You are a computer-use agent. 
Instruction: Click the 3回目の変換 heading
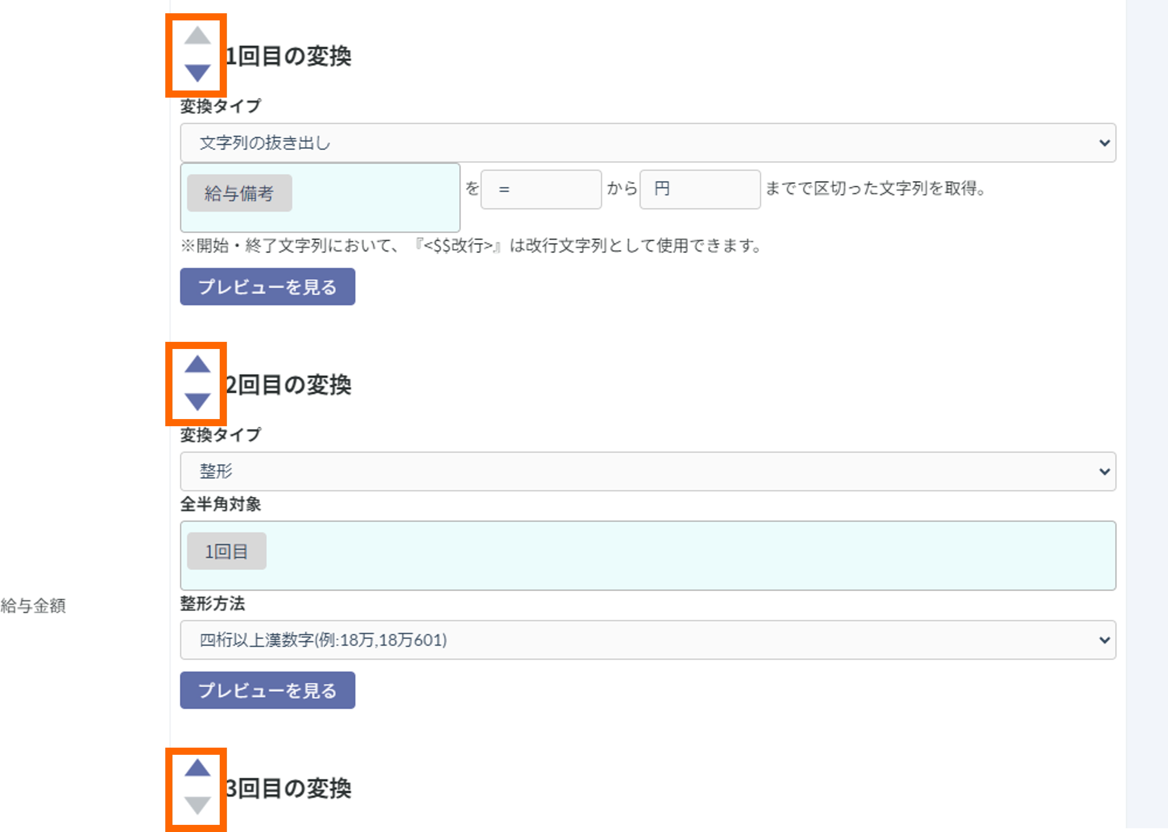click(x=288, y=788)
